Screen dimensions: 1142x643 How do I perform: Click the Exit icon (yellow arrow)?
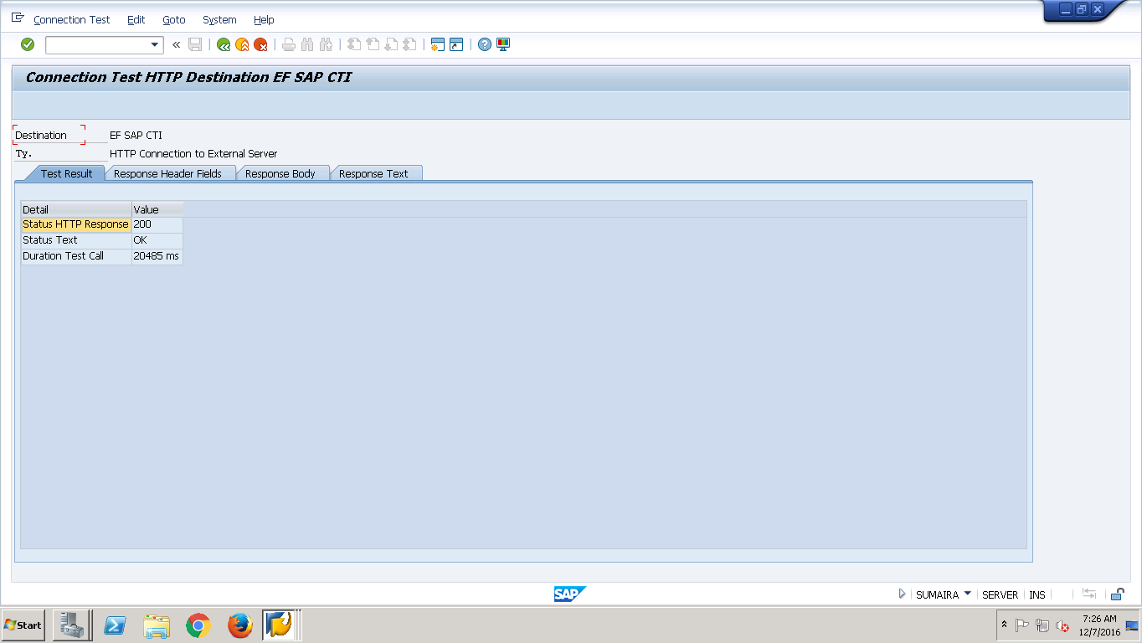click(x=241, y=44)
